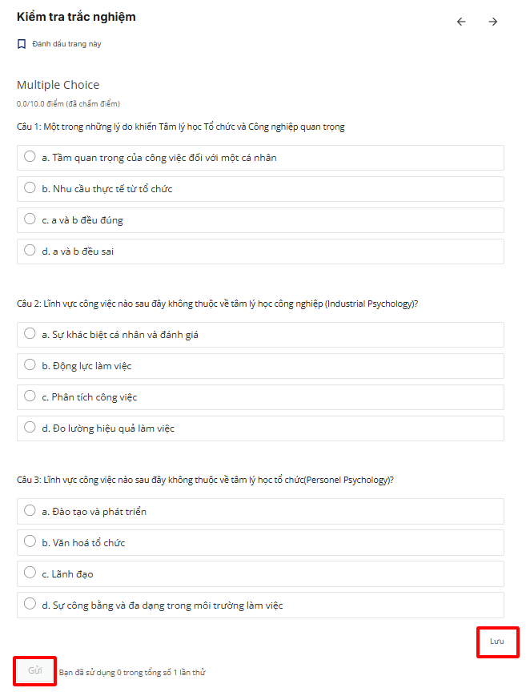Select answer a for Câu 1

[x=30, y=157]
